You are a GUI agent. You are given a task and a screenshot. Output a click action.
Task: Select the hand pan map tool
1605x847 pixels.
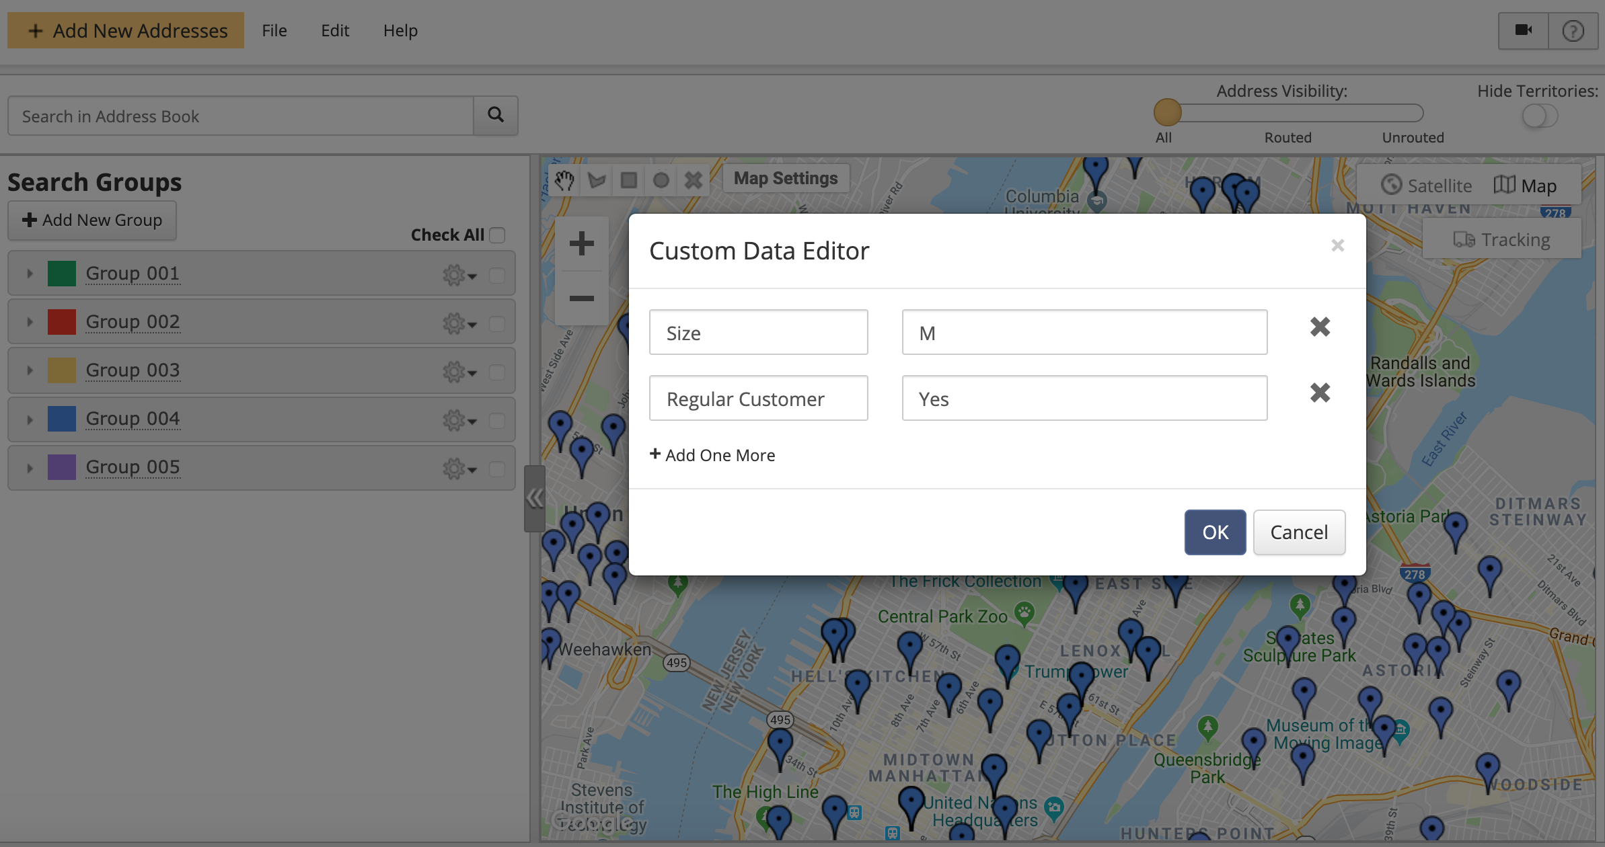pos(564,180)
